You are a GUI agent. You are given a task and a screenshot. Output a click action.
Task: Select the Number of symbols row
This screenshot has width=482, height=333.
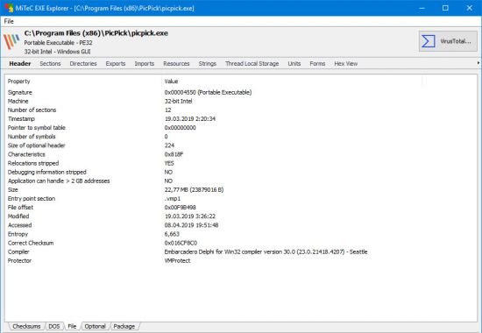tap(242, 137)
